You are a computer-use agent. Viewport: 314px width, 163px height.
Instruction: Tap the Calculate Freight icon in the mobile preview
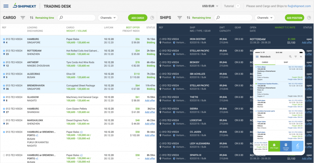pyautogui.click(x=286, y=146)
